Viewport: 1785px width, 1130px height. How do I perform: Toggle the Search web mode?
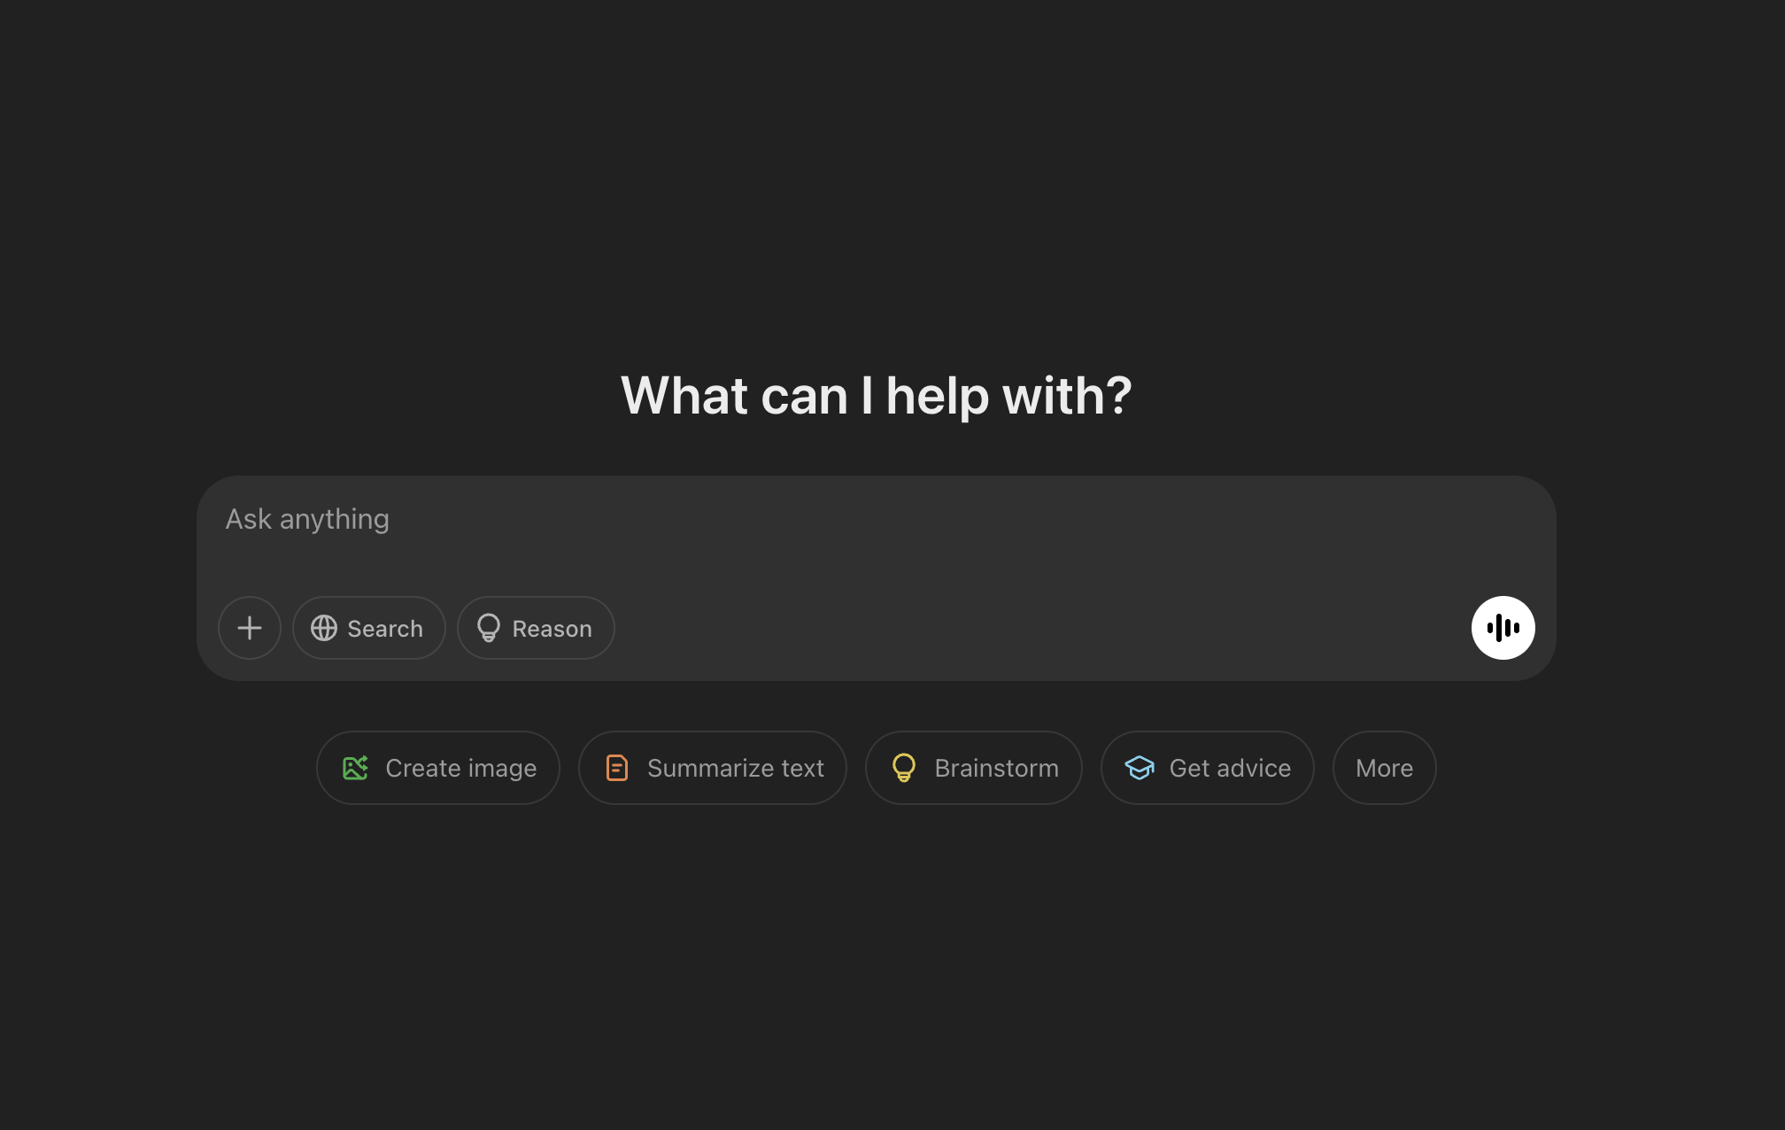368,628
